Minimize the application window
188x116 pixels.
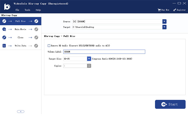[x=174, y=3]
